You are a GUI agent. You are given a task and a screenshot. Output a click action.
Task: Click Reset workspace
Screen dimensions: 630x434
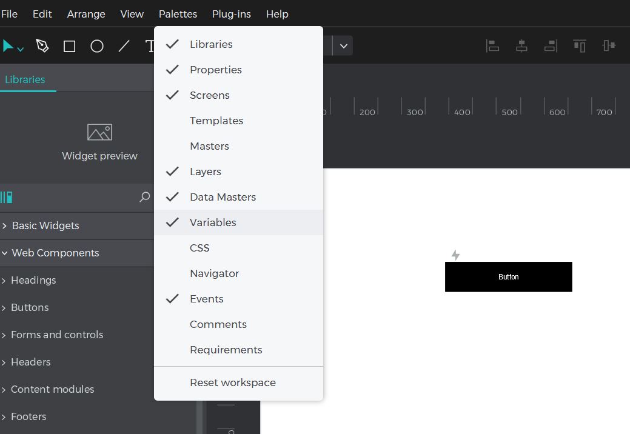(232, 382)
